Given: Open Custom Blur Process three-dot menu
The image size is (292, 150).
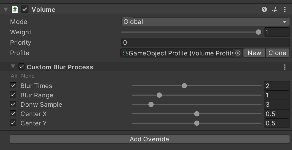Looking at the screenshot, I should [285, 67].
